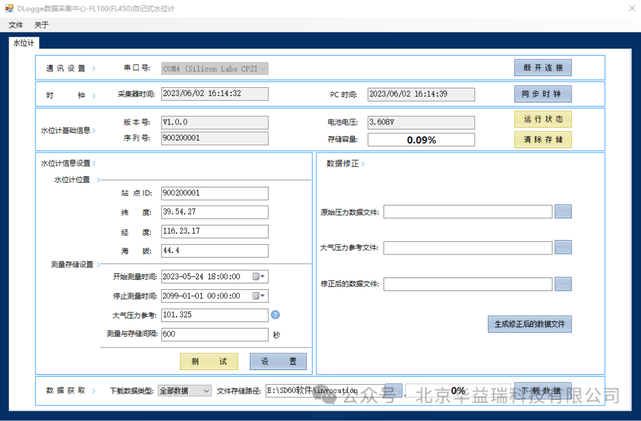The image size is (641, 421).
Task: Click inside the 站点ID input field
Action: click(214, 193)
